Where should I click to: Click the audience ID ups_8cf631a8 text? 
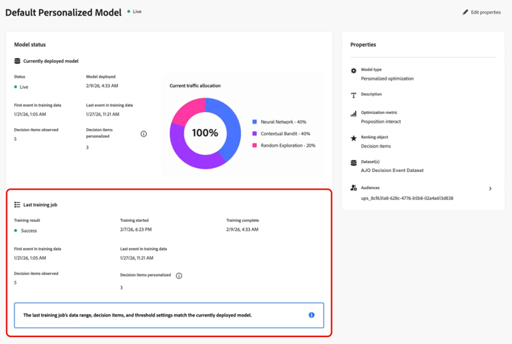pos(407,199)
